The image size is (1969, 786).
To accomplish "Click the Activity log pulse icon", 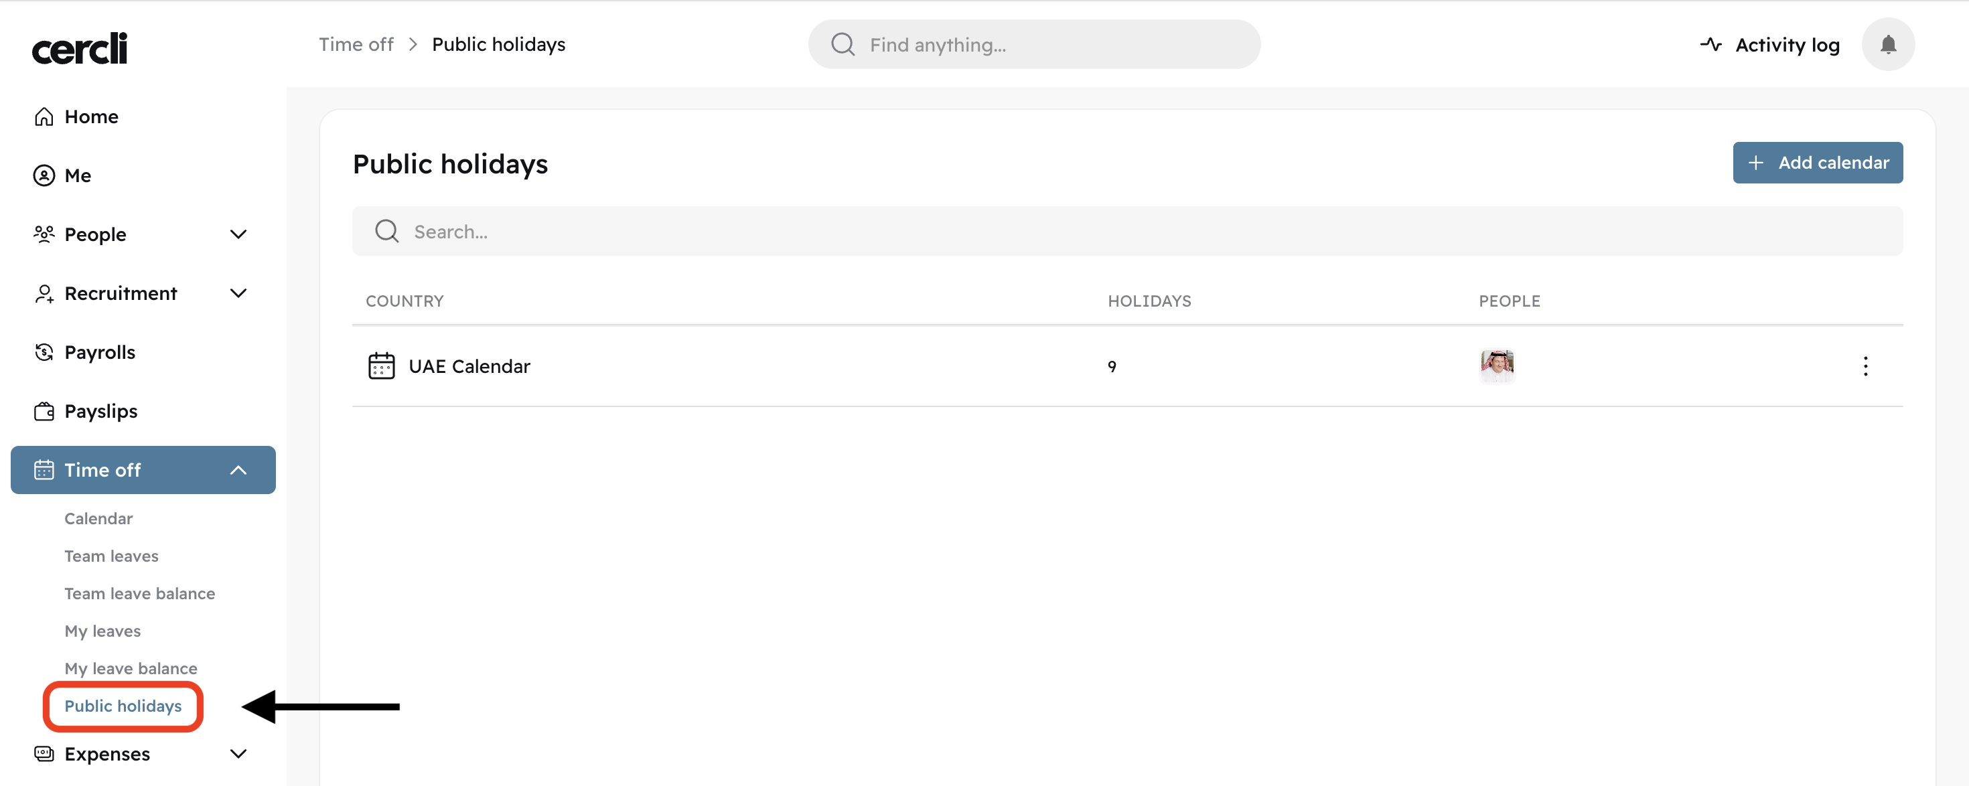I will coord(1710,45).
